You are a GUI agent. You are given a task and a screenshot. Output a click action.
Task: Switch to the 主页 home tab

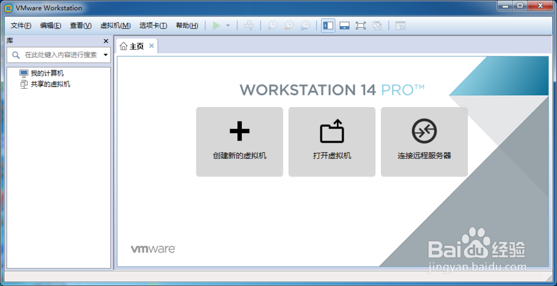(137, 46)
